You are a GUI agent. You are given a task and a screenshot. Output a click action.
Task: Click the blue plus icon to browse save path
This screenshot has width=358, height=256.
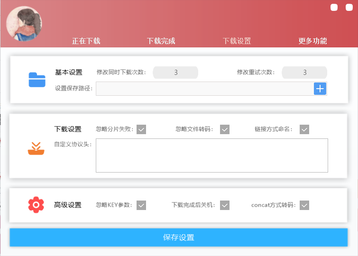[320, 88]
